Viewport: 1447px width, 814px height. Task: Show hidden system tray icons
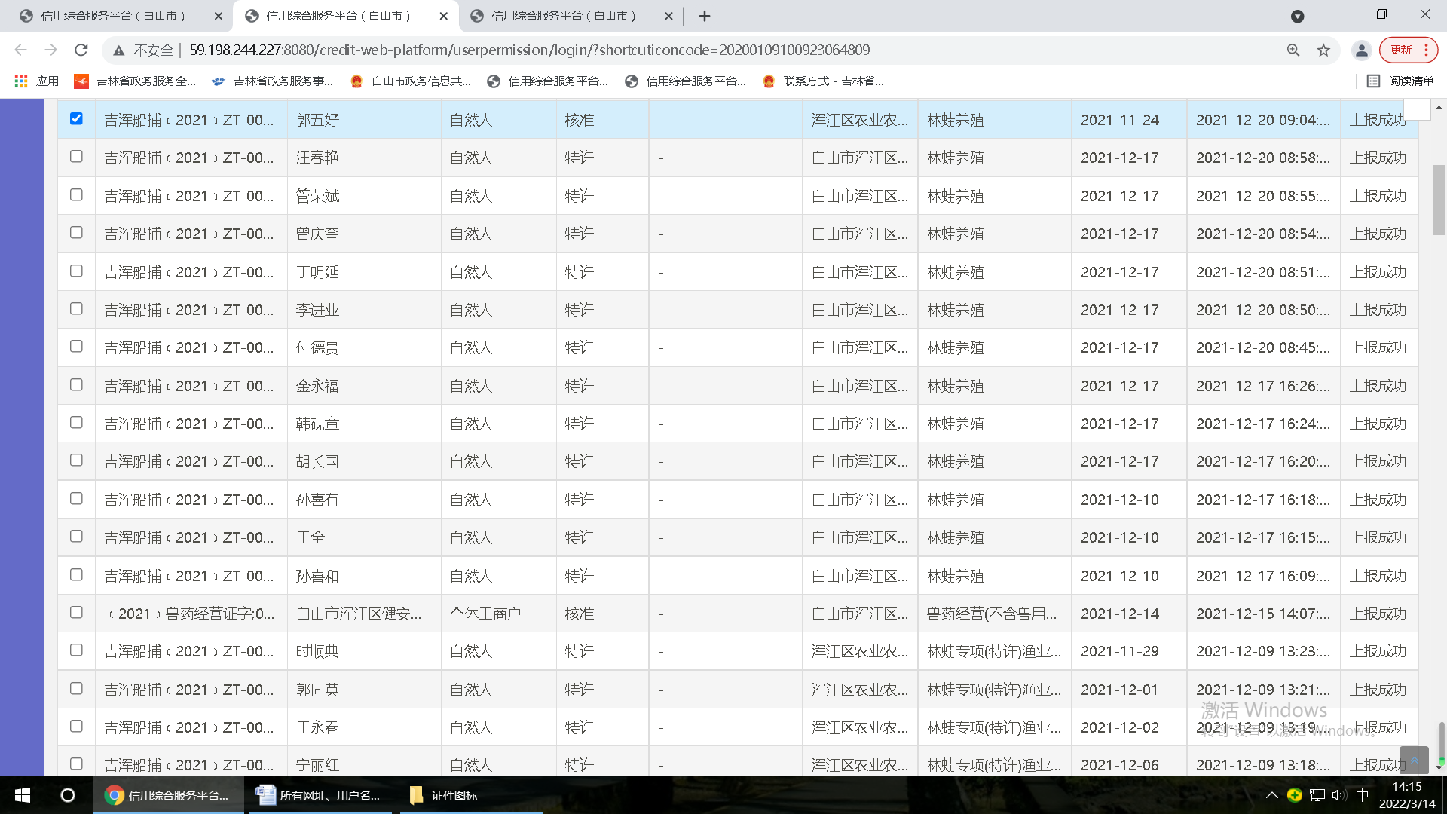point(1271,795)
